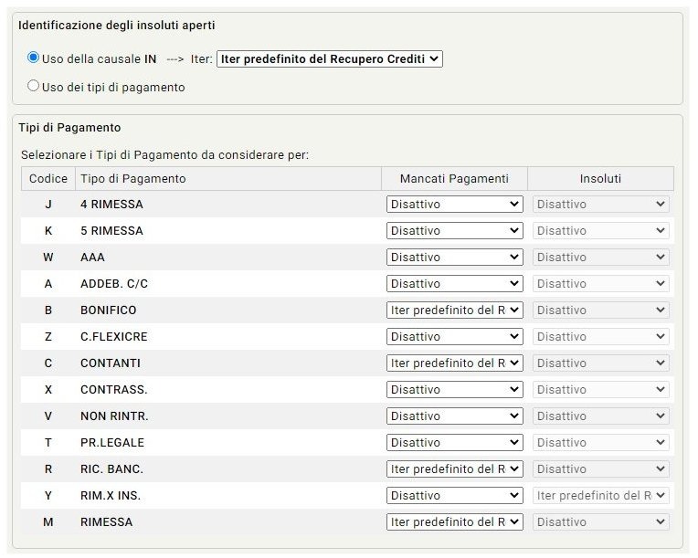698x558 pixels.
Task: Change Mancati Pagamenti selection for CONTANTI
Action: click(x=454, y=363)
